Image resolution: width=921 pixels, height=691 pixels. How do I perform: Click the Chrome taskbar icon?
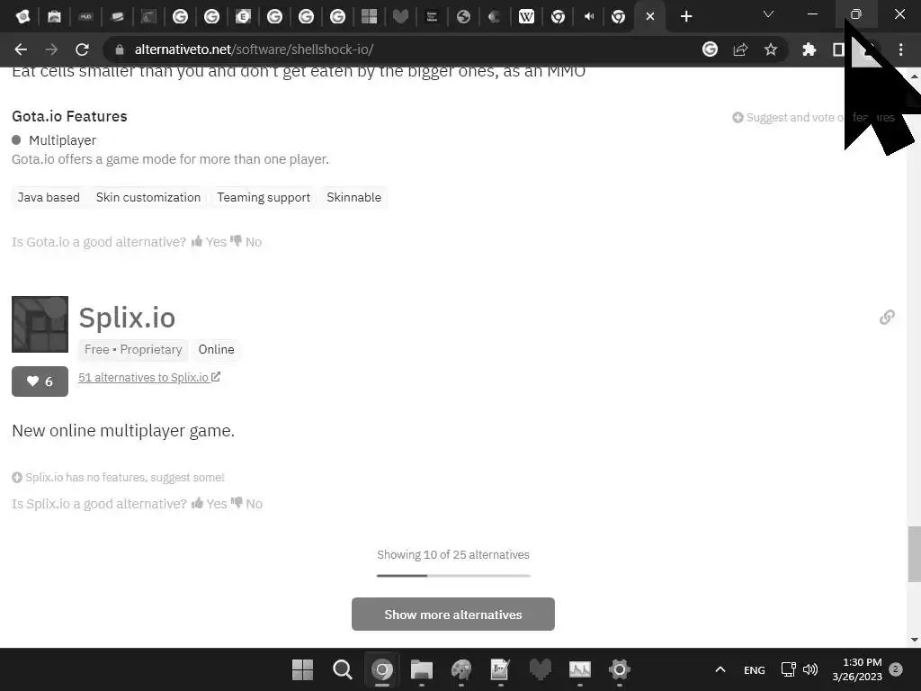point(381,669)
